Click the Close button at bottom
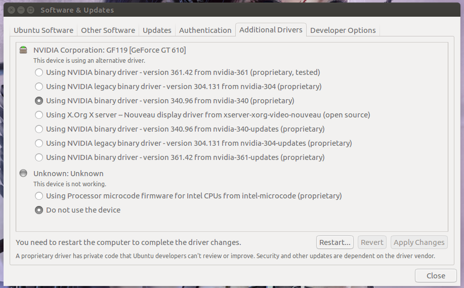The image size is (464, 288). point(435,276)
